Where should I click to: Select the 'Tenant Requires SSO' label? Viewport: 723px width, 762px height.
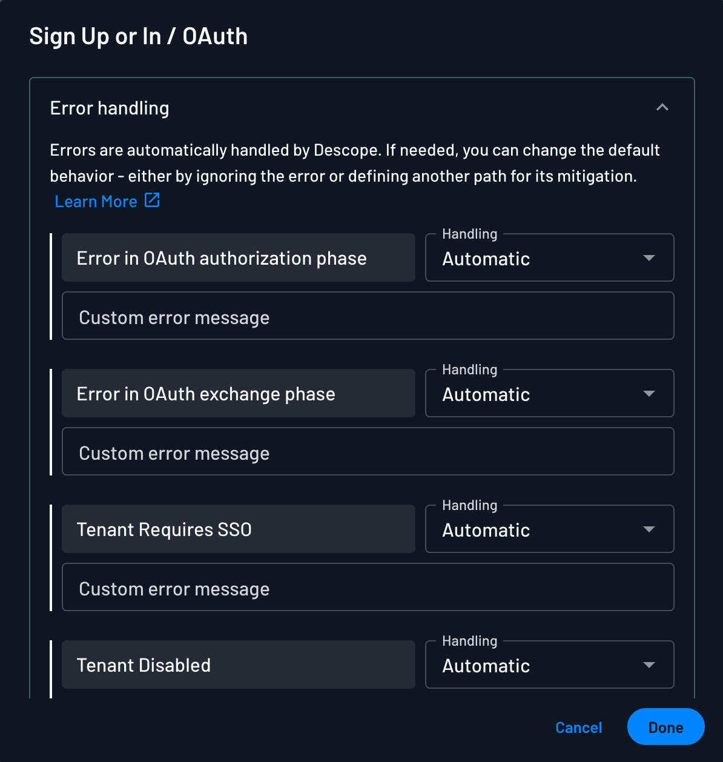(x=164, y=530)
